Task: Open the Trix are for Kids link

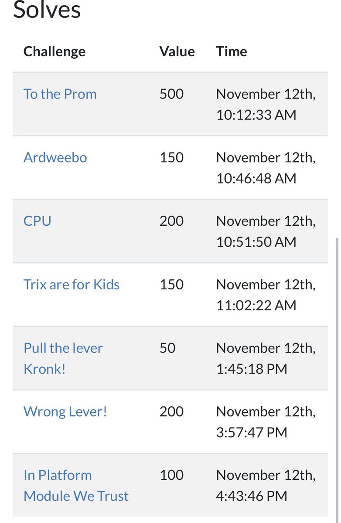Action: click(x=72, y=285)
